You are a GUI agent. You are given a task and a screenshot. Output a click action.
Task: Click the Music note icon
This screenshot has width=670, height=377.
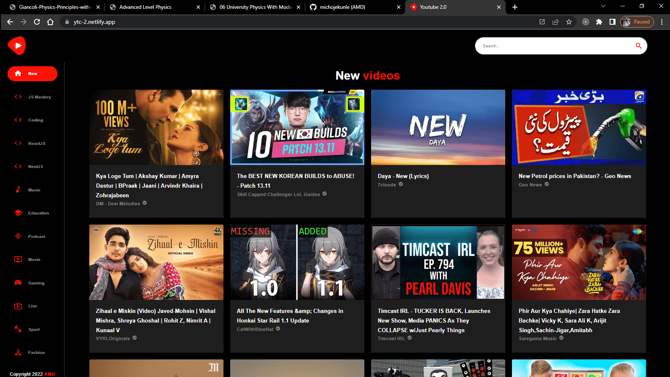(18, 190)
